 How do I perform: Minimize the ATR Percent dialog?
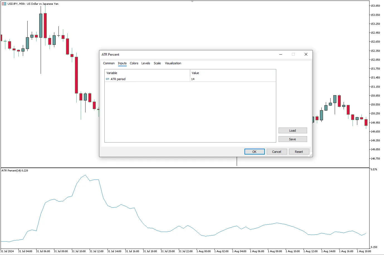281,55
